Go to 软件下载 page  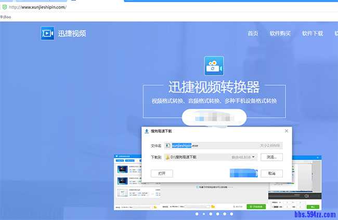tap(313, 33)
